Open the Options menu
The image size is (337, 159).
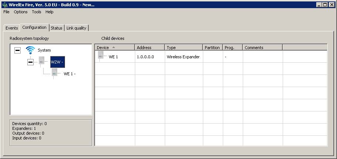tap(21, 12)
